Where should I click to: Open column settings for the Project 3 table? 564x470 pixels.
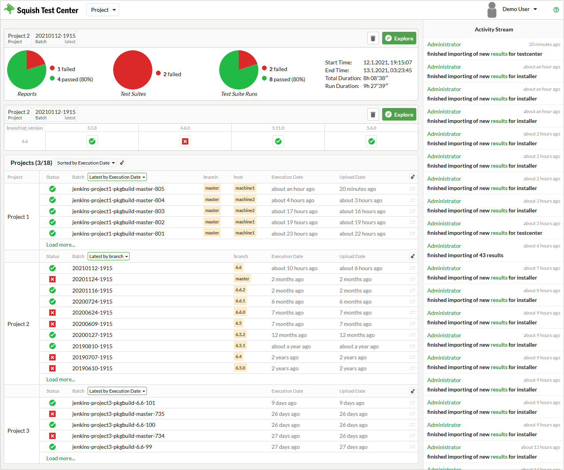pos(412,391)
